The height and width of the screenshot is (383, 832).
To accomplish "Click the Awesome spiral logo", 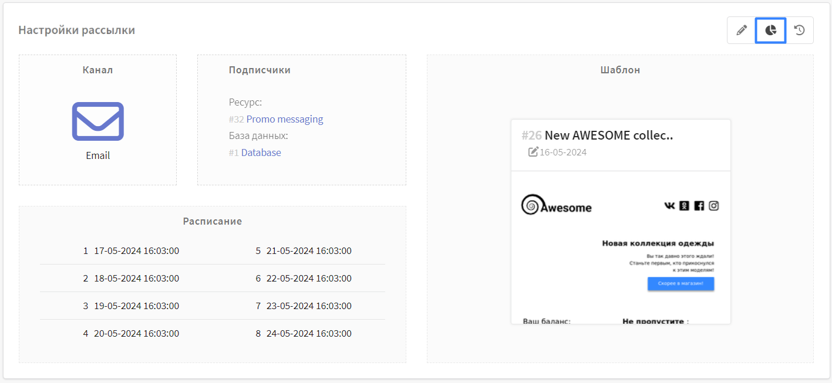I will point(530,205).
